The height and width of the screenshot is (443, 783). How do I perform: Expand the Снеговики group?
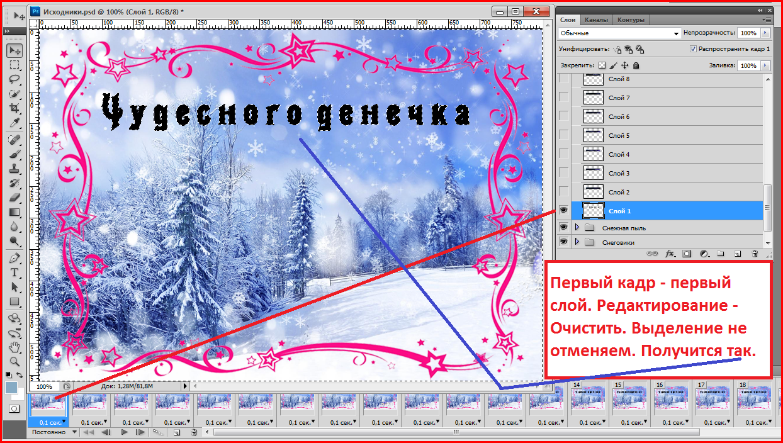point(577,242)
